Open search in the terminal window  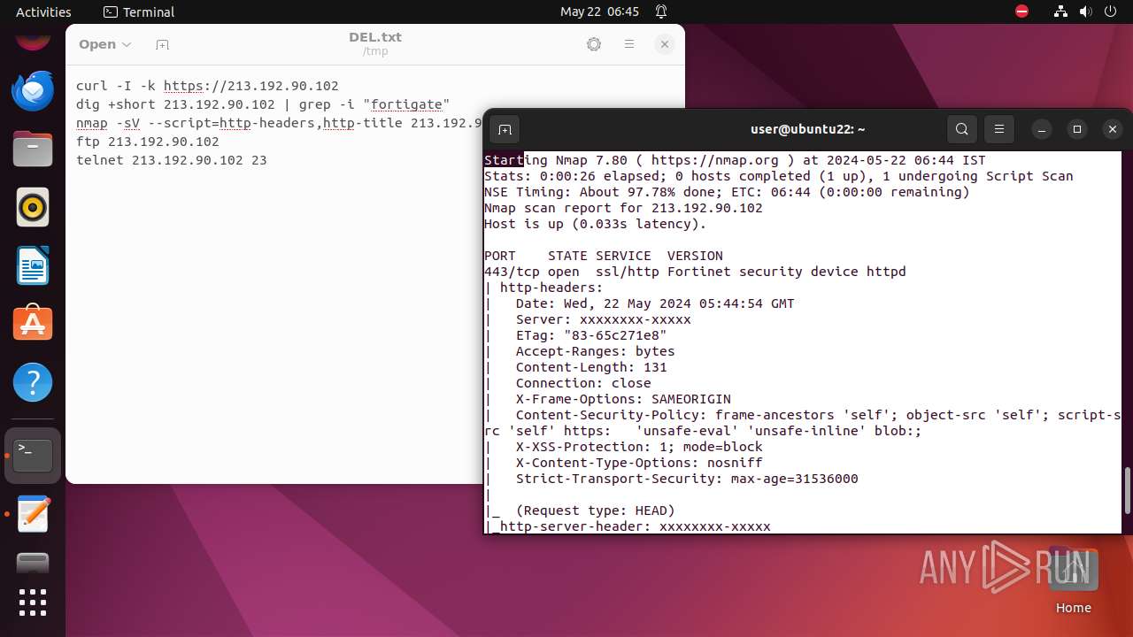coord(961,129)
